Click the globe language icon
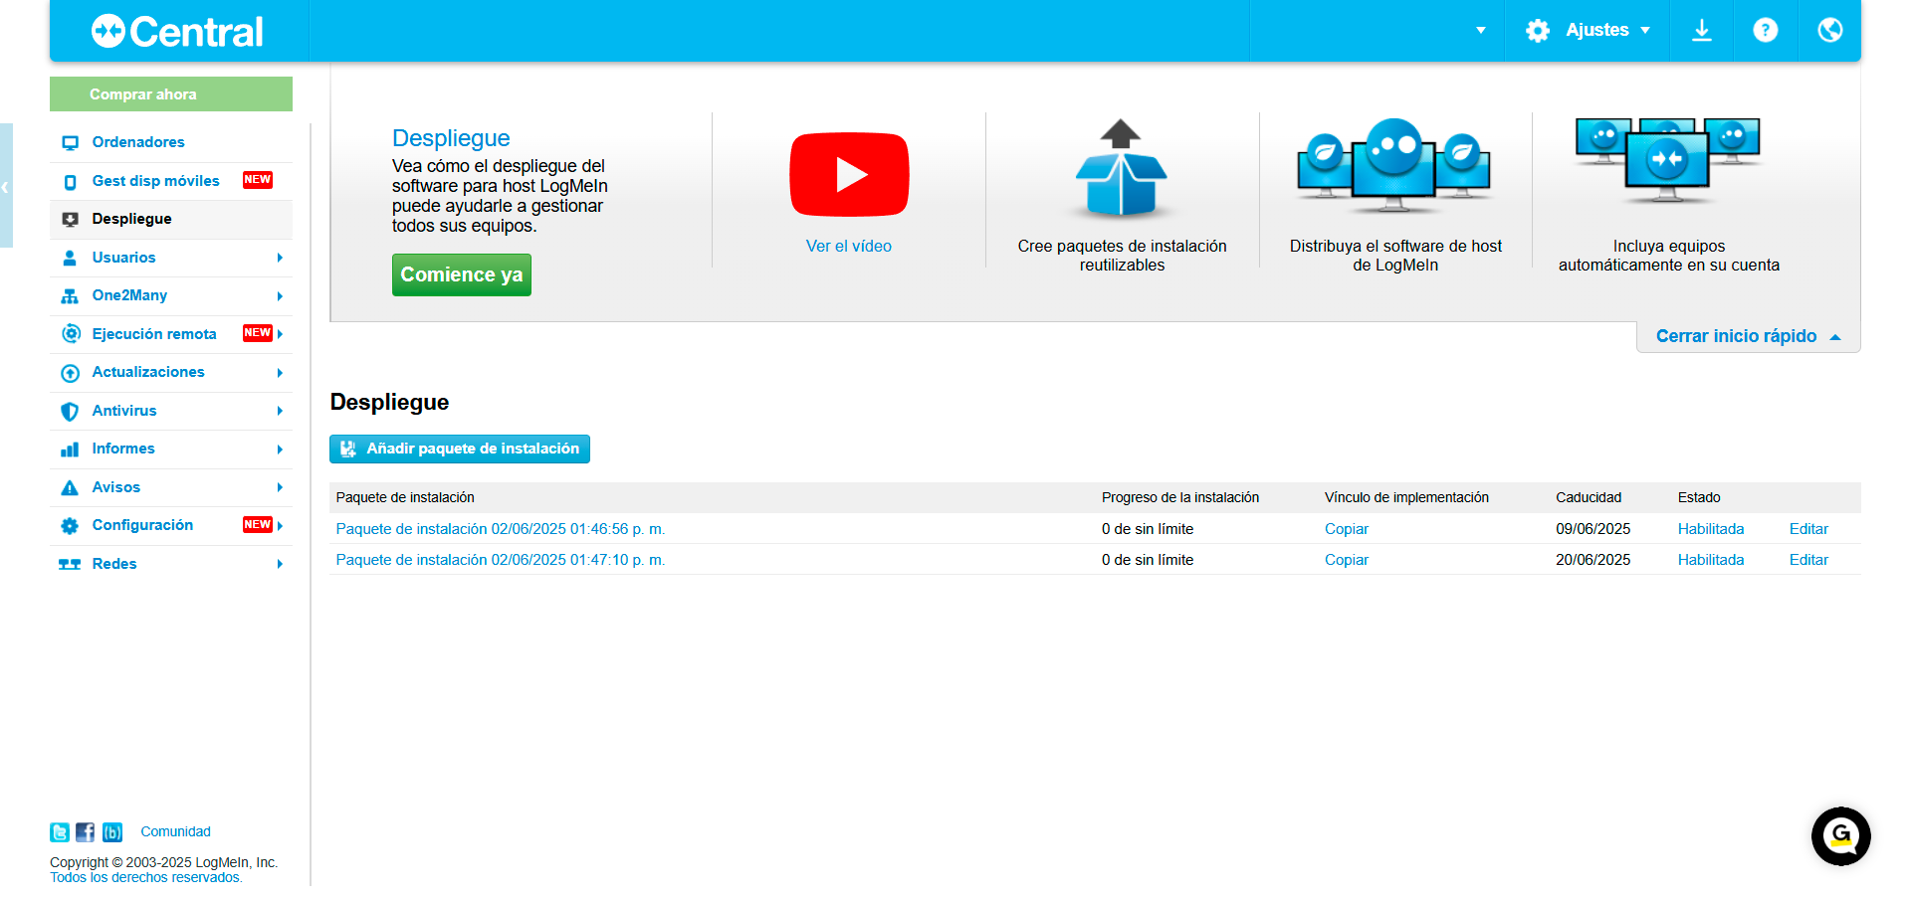This screenshot has height=902, width=1910. (x=1829, y=31)
